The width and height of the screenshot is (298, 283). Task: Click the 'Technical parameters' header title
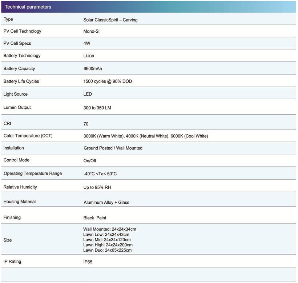[x=28, y=7]
